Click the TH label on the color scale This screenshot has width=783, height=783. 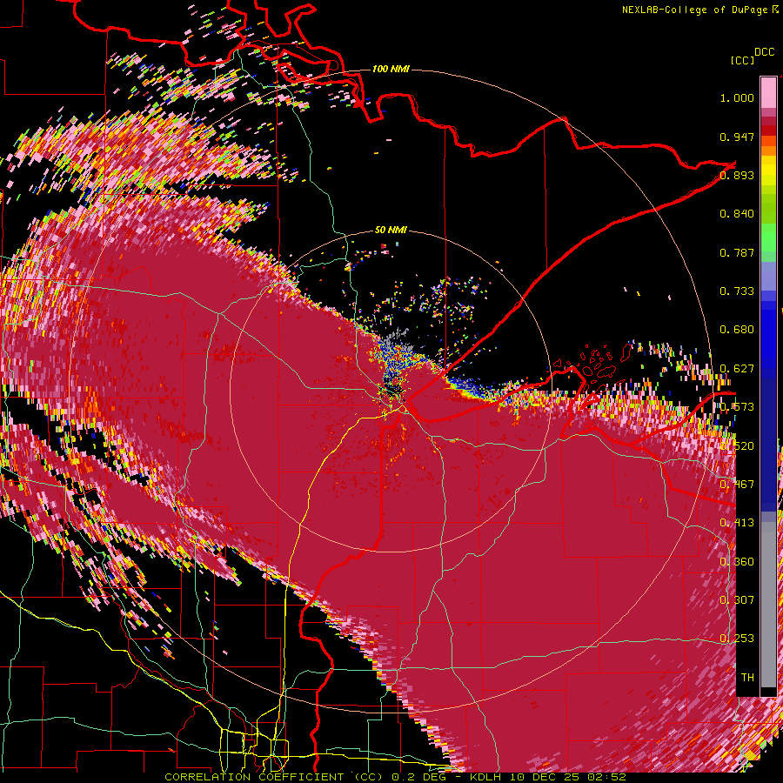point(747,678)
